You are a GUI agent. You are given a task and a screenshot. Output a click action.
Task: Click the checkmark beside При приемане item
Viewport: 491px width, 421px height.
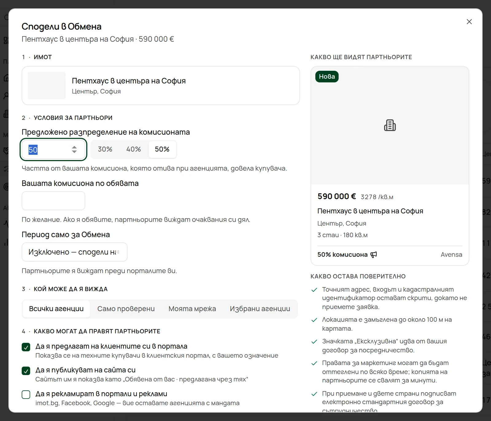[x=314, y=394]
